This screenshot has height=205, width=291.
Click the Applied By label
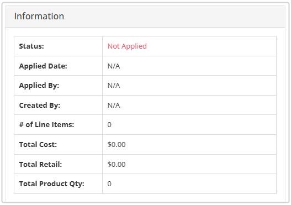pyautogui.click(x=39, y=86)
